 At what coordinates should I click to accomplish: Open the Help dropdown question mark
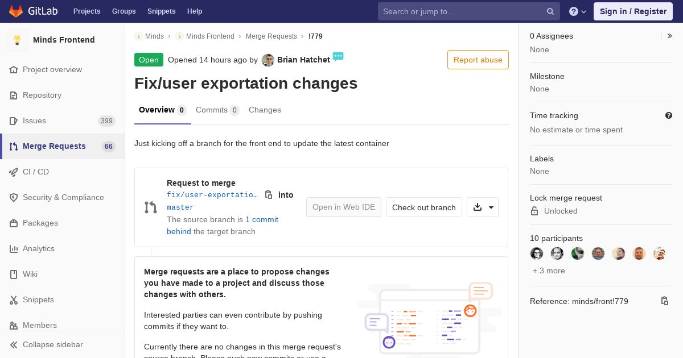click(x=578, y=11)
